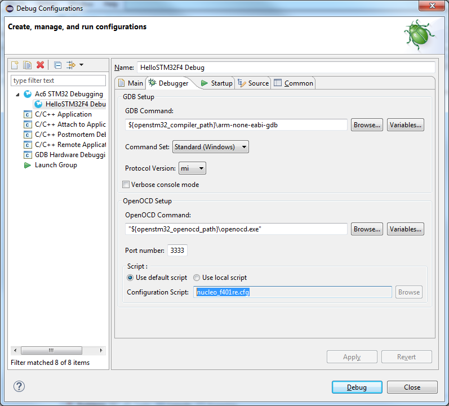The width and height of the screenshot is (449, 406).
Task: Select the Launch Group tree entry
Action: 56,165
